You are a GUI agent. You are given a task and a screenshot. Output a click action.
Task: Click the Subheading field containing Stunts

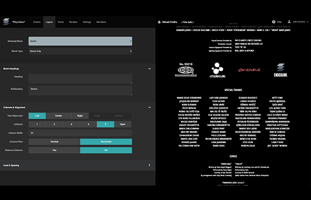coord(80,91)
